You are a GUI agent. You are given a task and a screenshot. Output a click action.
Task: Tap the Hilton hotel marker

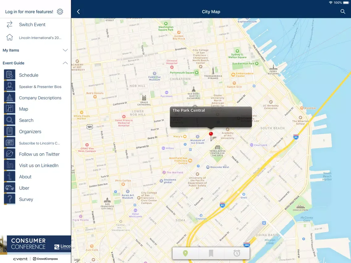[163, 148]
